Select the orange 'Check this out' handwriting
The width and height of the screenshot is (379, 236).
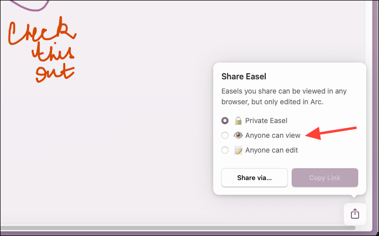[42, 49]
